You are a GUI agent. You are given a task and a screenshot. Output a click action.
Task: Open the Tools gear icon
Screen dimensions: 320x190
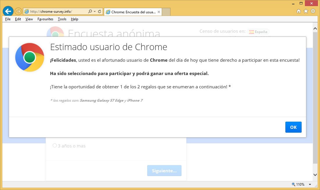(x=313, y=11)
